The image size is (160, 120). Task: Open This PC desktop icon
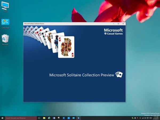pos(5,7)
